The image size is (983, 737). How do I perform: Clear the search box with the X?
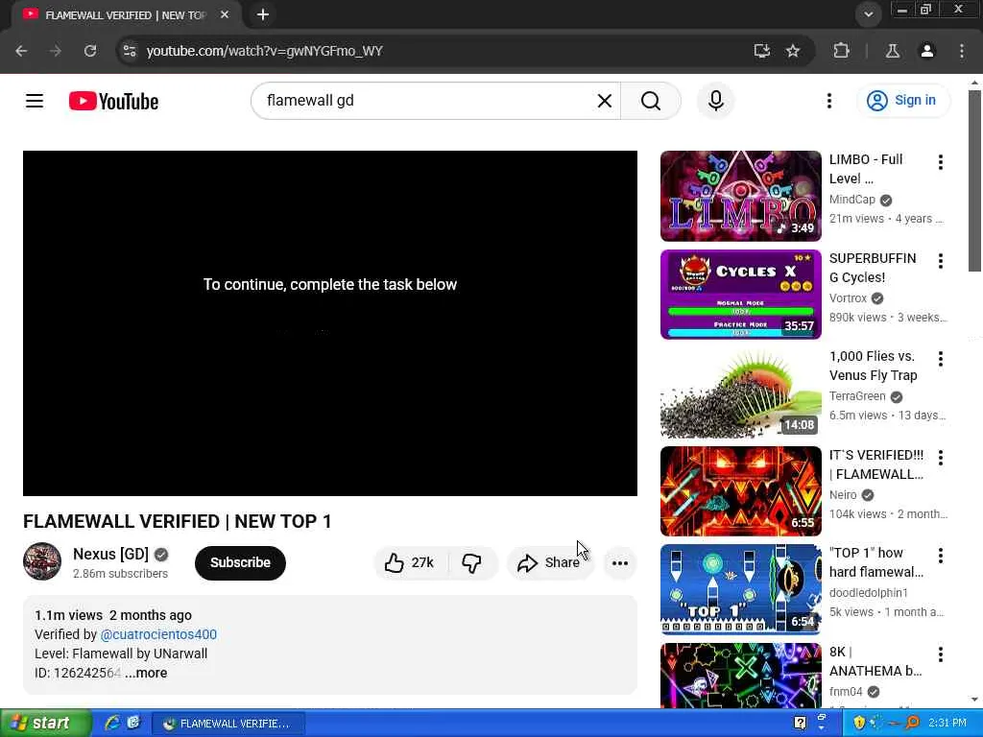pos(605,101)
